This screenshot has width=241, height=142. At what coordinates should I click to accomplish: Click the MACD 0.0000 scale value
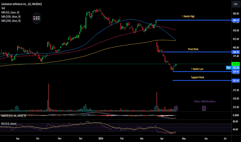236,115
